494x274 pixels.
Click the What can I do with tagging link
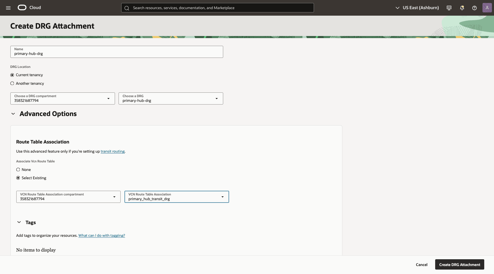pyautogui.click(x=102, y=235)
